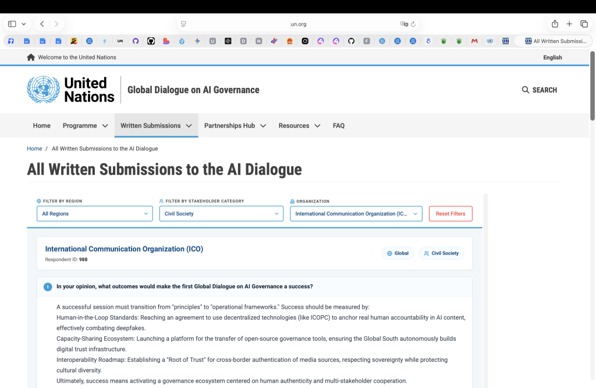Click the Safari share icon
Screen dimensions: 596x388
tap(555, 24)
